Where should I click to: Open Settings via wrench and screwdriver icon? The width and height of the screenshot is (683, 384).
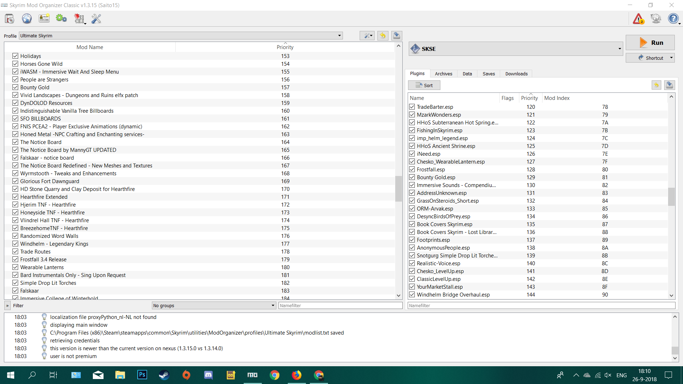tap(96, 18)
